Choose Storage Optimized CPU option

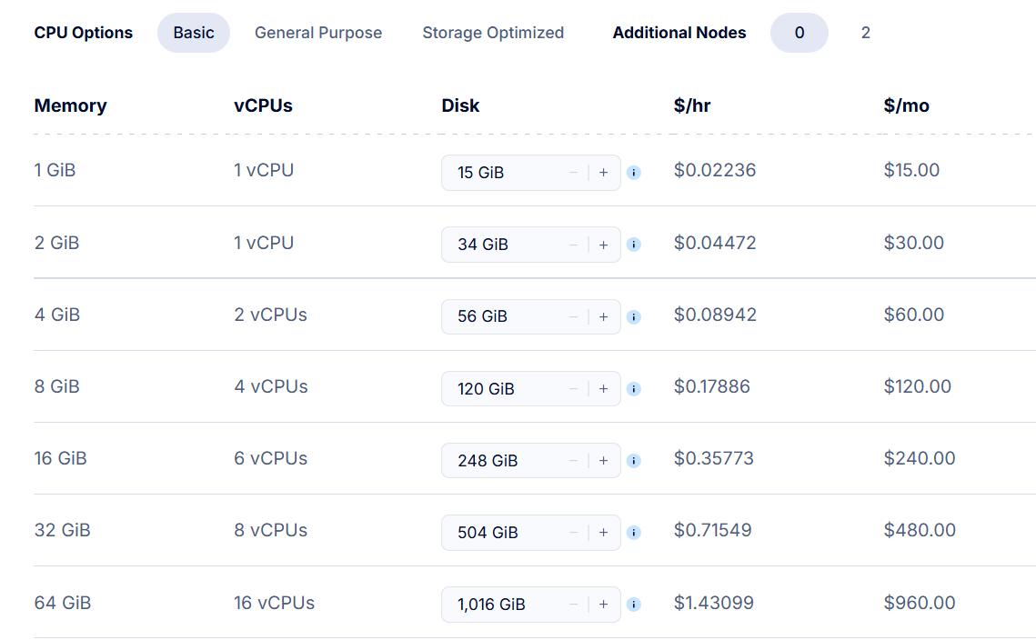pos(493,33)
